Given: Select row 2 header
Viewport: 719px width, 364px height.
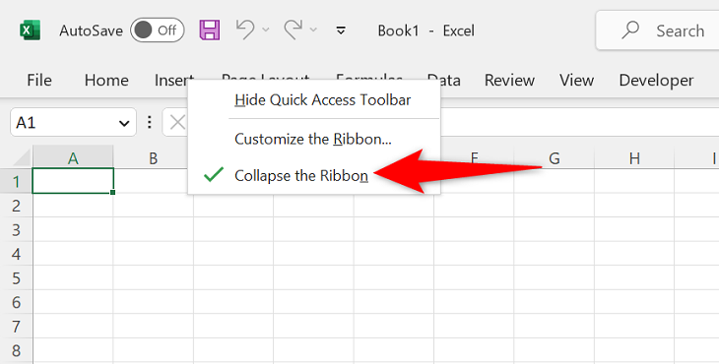Looking at the screenshot, I should click(16, 206).
